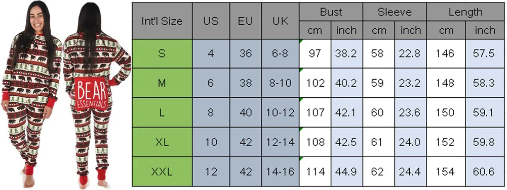Select the US column header
This screenshot has width=507, height=190.
click(x=211, y=21)
